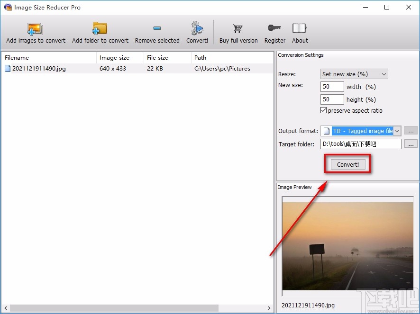Viewport: 420px width, 314px height.
Task: Click the Register key icon
Action: tap(274, 28)
